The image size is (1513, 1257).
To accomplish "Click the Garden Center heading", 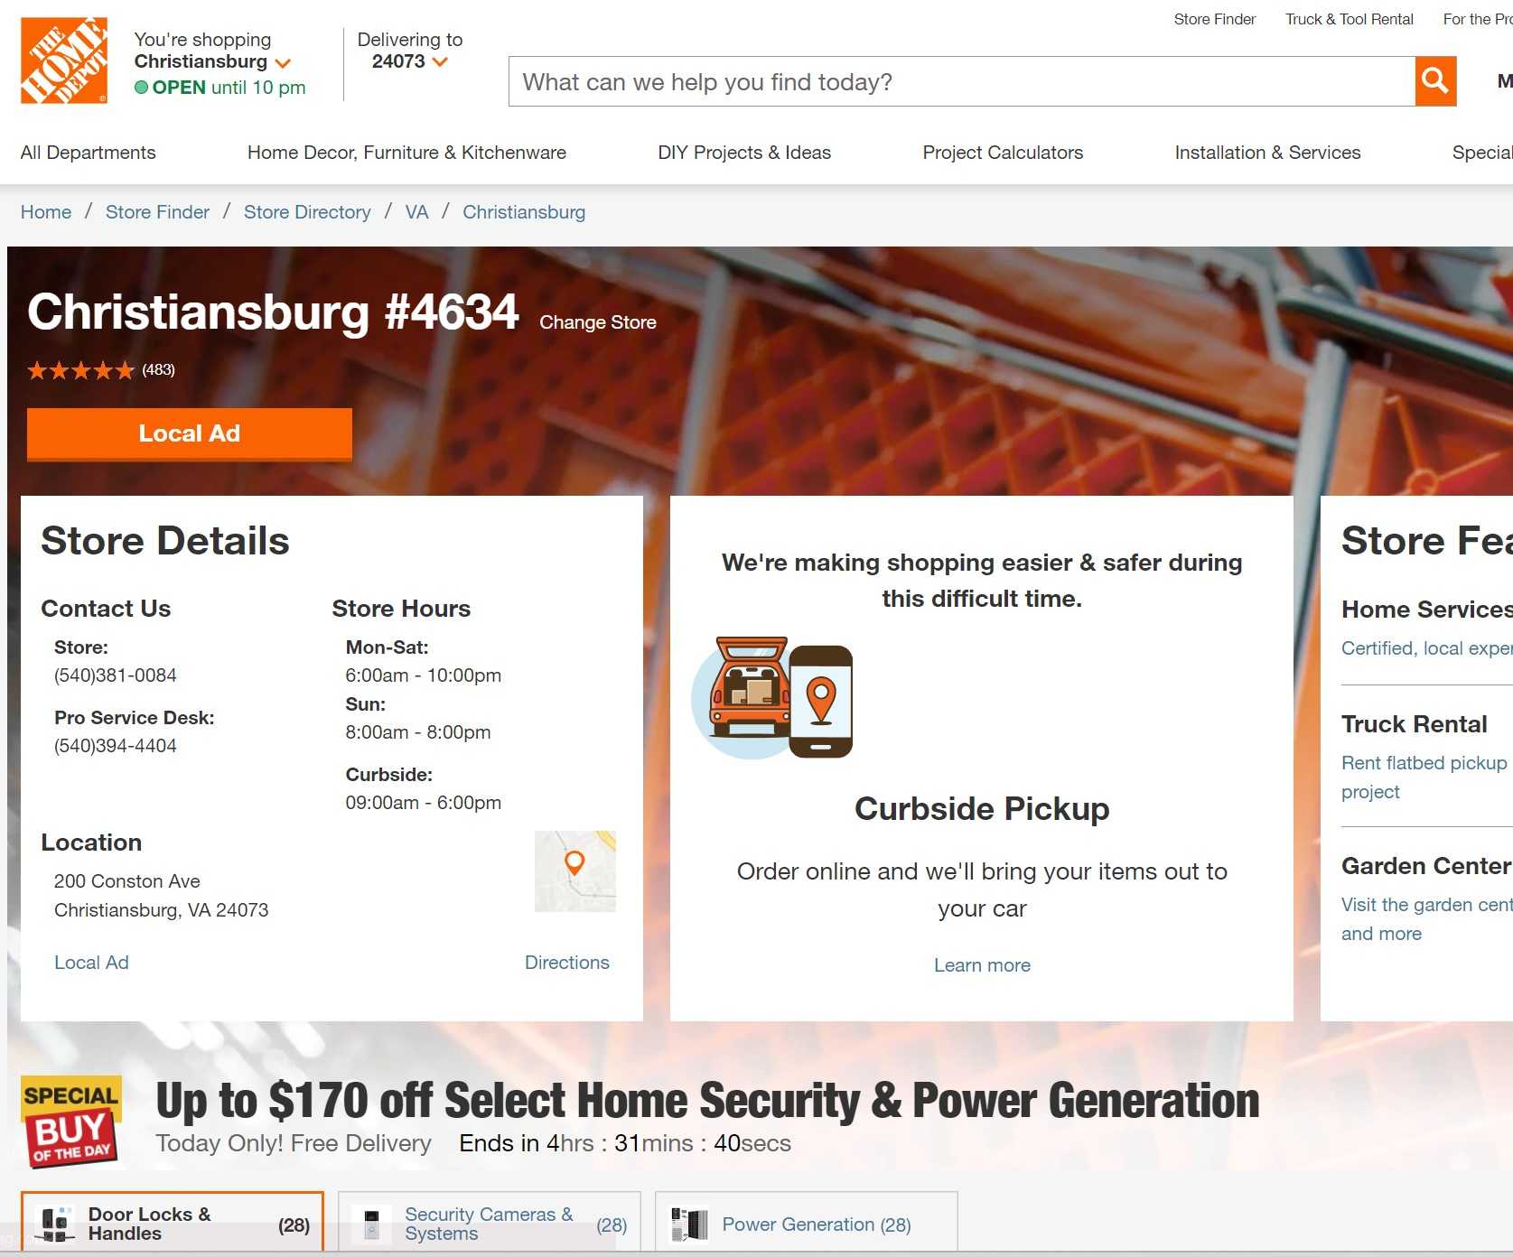I will tap(1426, 866).
